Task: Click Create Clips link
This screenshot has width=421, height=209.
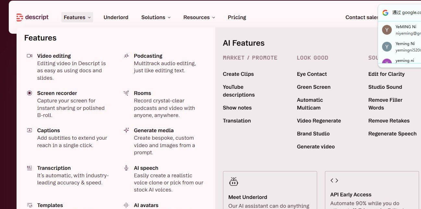Action: (238, 74)
